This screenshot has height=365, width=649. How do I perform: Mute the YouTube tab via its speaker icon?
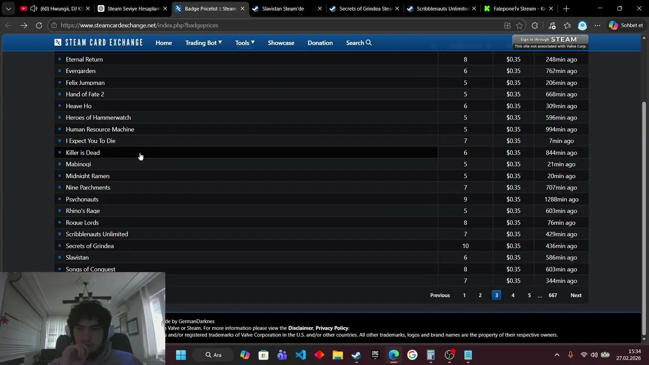click(x=33, y=9)
